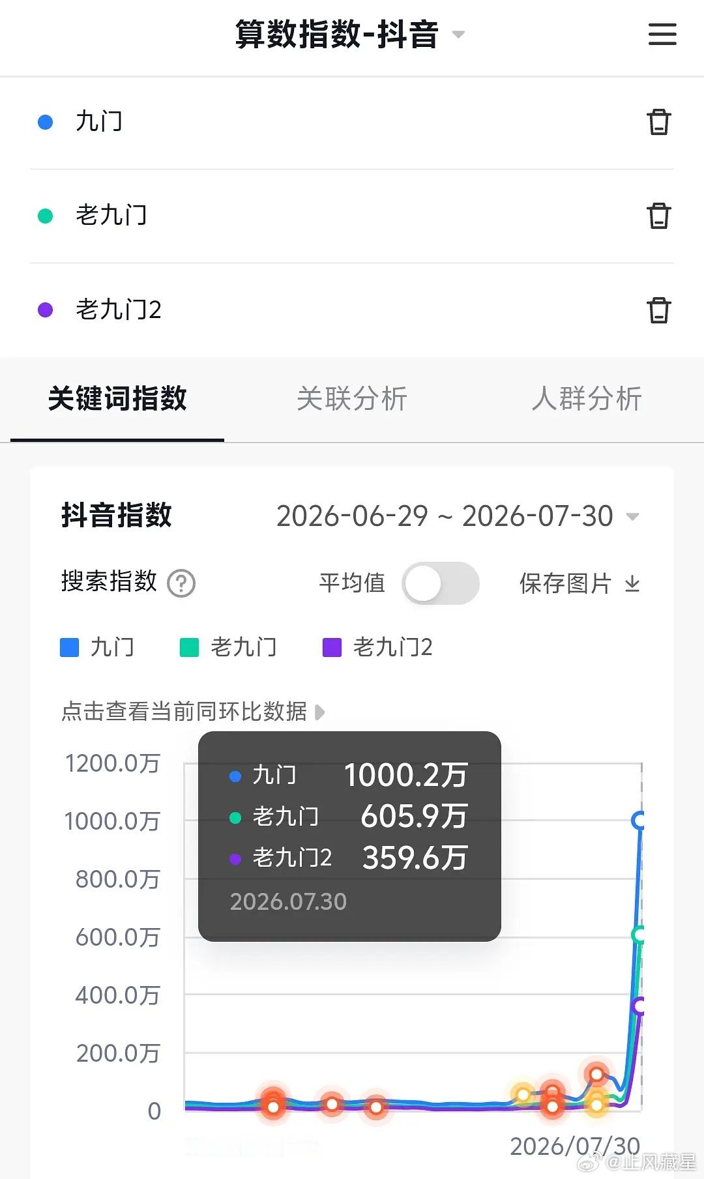Toggle the 平均值 switch
This screenshot has width=704, height=1179.
(441, 583)
